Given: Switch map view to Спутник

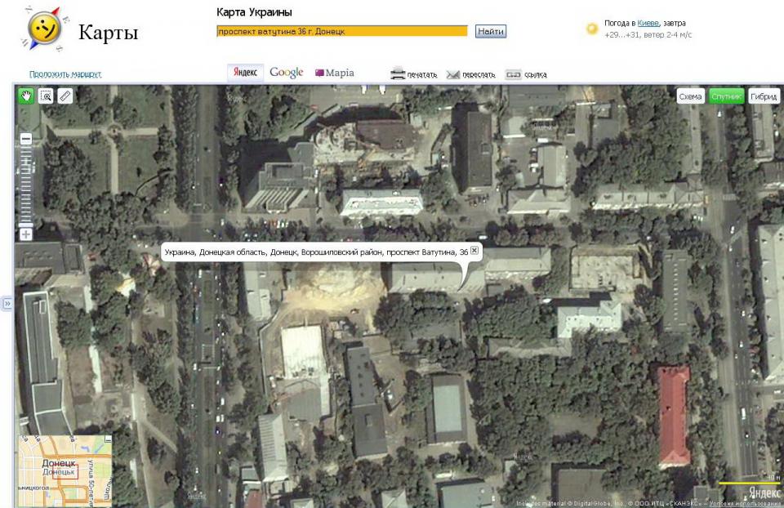Looking at the screenshot, I should pyautogui.click(x=726, y=96).
